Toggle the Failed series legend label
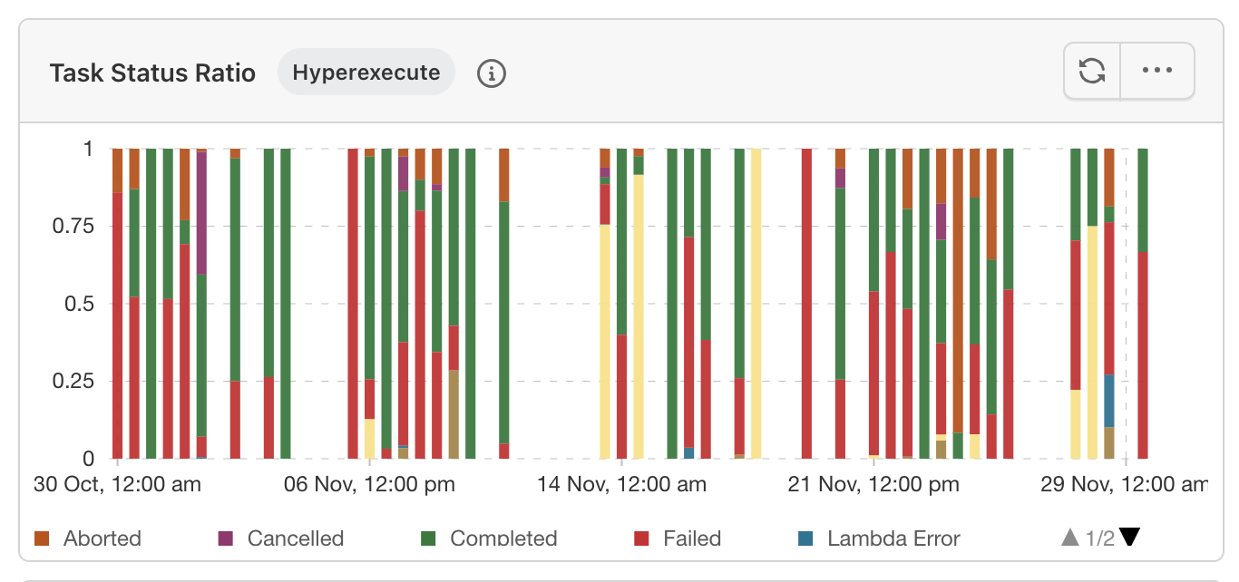 (x=692, y=538)
